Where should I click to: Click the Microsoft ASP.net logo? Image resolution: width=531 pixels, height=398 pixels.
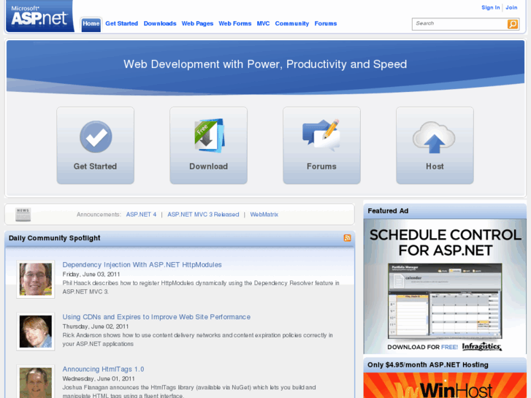coord(40,16)
